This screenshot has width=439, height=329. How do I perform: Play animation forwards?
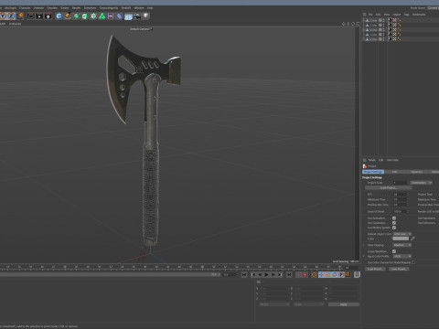267,275
